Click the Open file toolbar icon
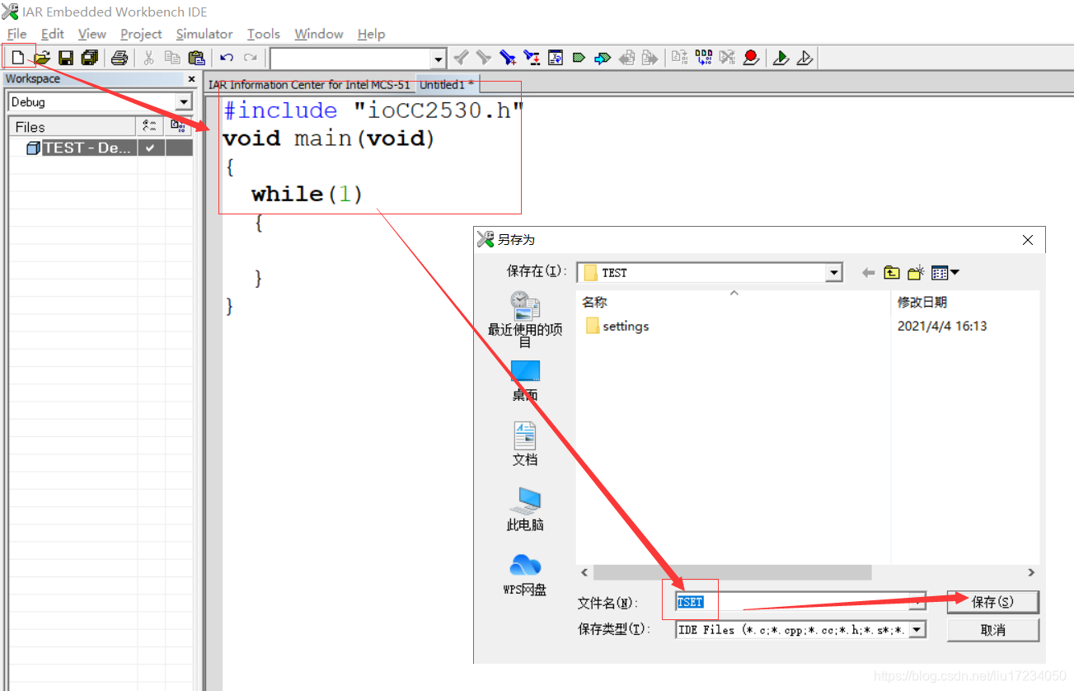The width and height of the screenshot is (1074, 691). [42, 58]
